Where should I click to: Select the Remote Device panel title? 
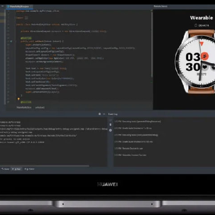(161, 7)
